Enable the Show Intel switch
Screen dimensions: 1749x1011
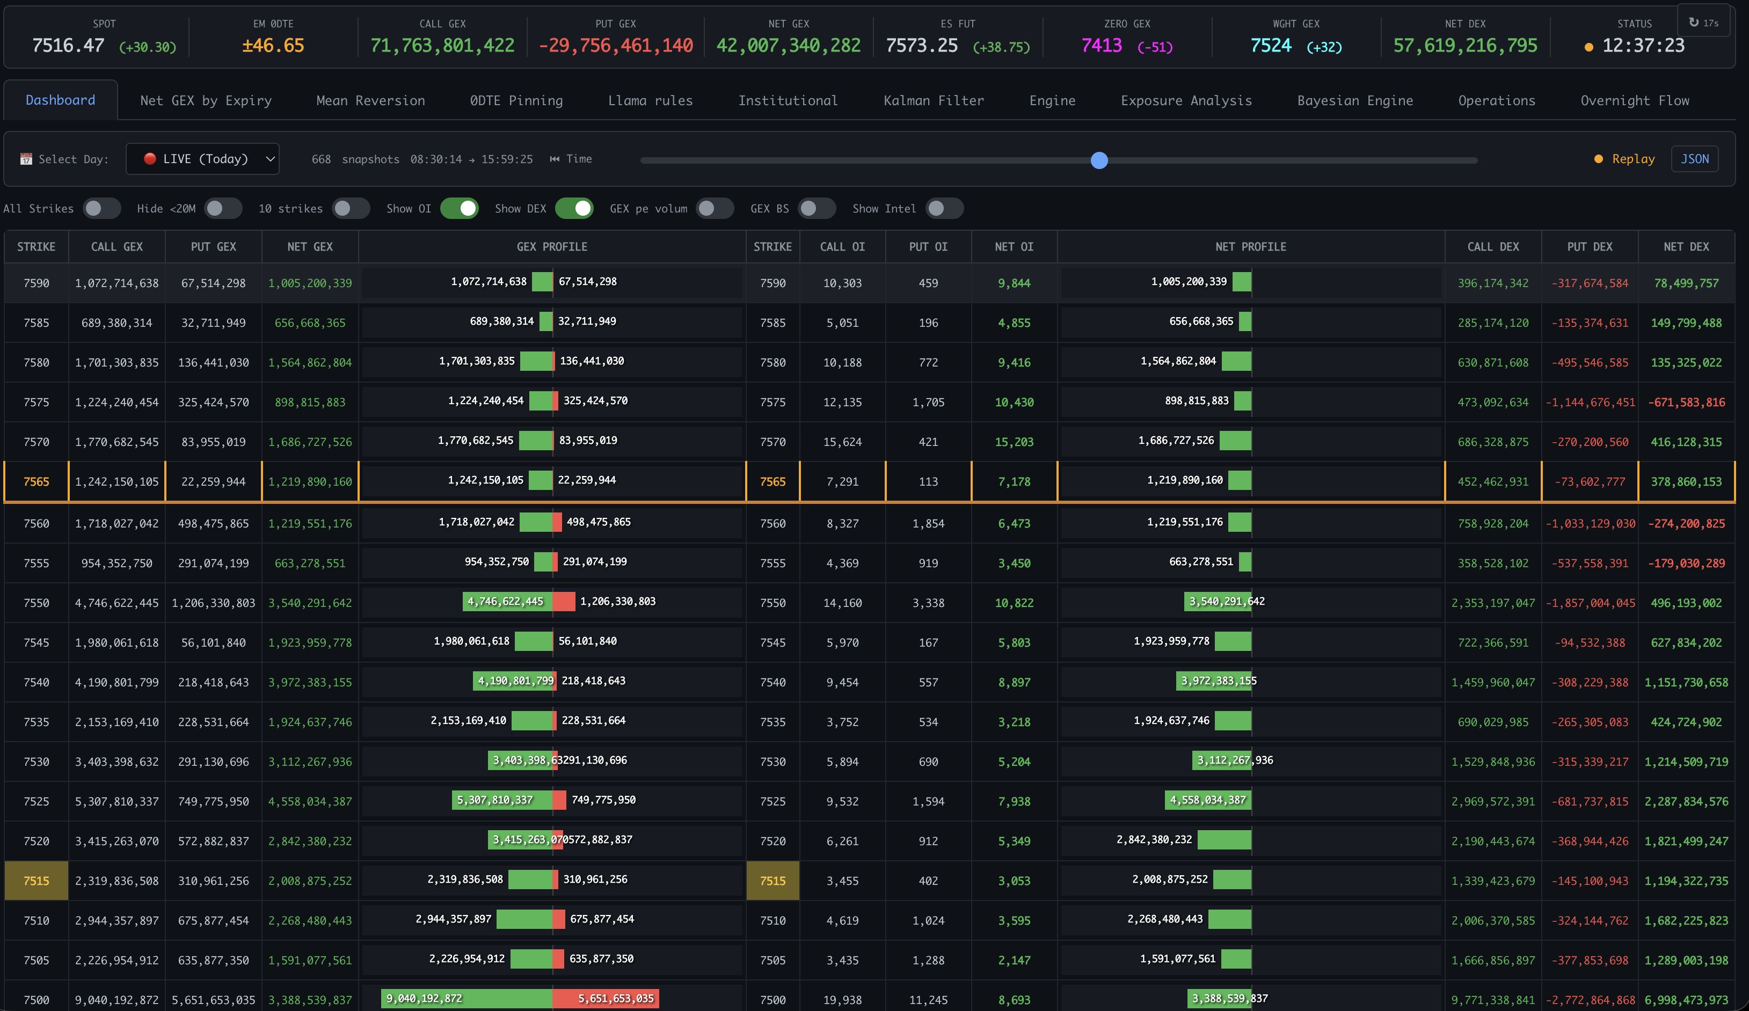[x=945, y=208]
